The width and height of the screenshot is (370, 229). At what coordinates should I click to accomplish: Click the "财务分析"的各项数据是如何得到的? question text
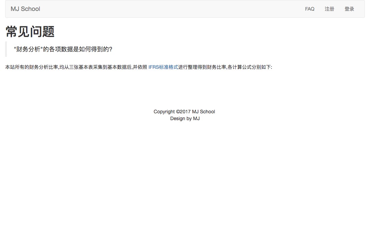click(x=63, y=49)
